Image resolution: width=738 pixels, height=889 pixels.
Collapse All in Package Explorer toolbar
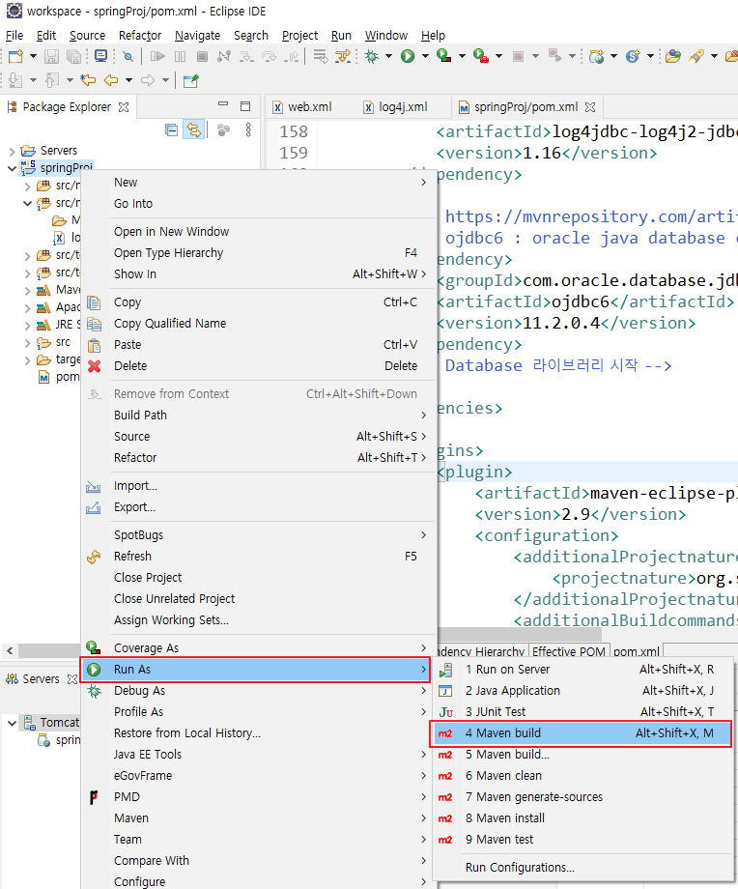(x=171, y=130)
